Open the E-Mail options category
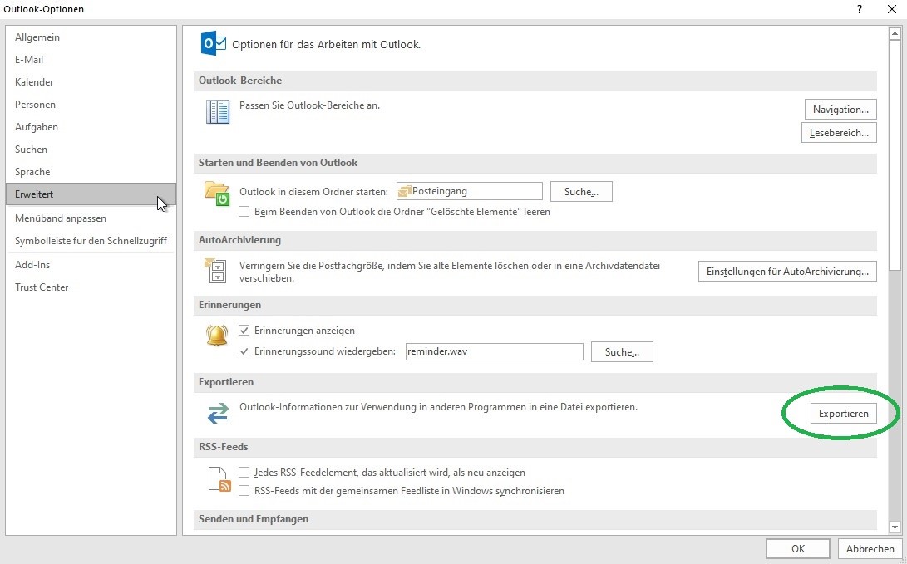This screenshot has width=907, height=564. coord(91,60)
